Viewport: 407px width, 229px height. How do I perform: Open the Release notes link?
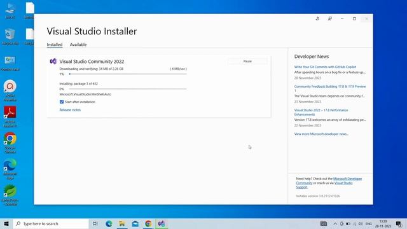coord(70,110)
